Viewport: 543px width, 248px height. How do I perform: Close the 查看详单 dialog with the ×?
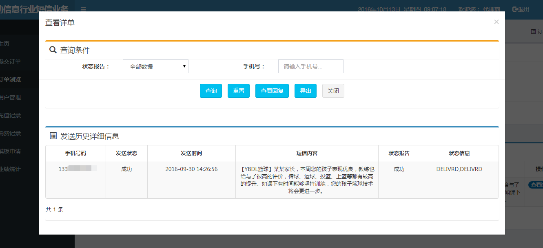coord(496,22)
